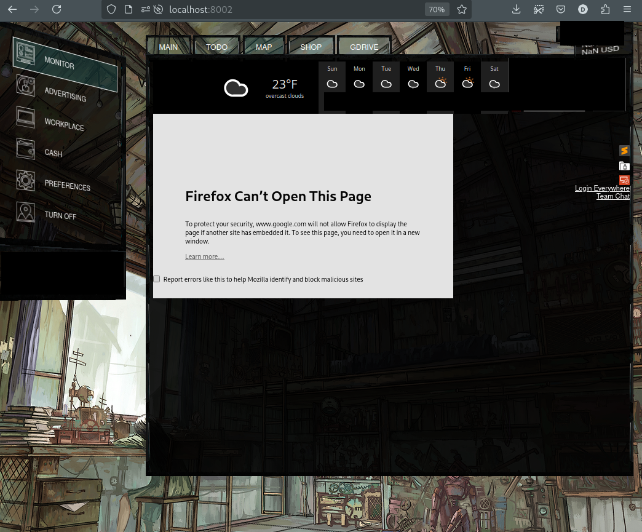Image resolution: width=642 pixels, height=532 pixels.
Task: Reload the localhost page
Action: (x=57, y=9)
